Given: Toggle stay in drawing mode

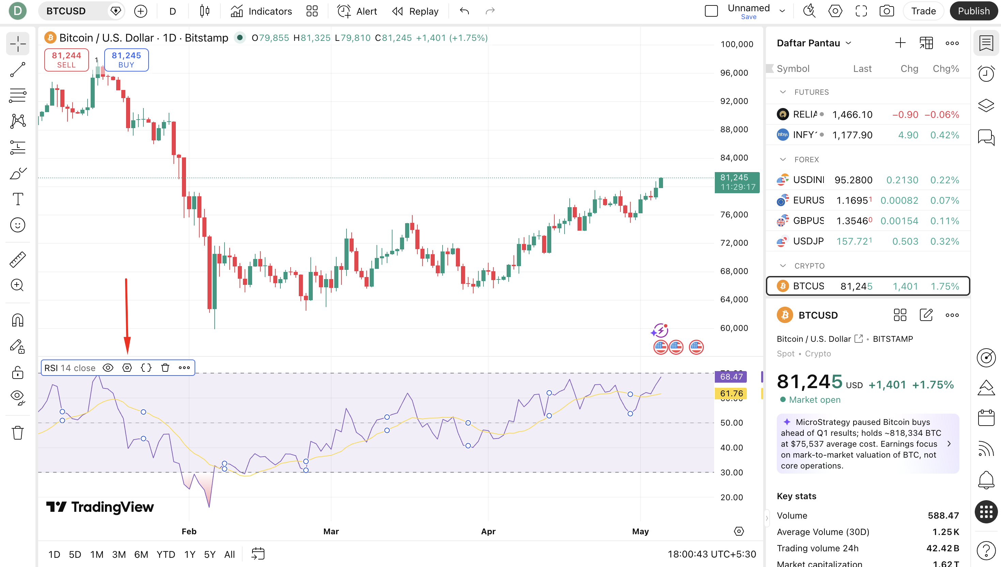Looking at the screenshot, I should 17,346.
